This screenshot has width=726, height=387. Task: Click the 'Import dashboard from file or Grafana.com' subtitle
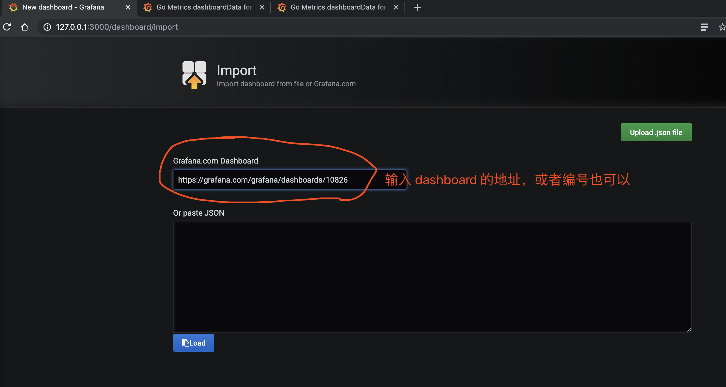pos(286,84)
